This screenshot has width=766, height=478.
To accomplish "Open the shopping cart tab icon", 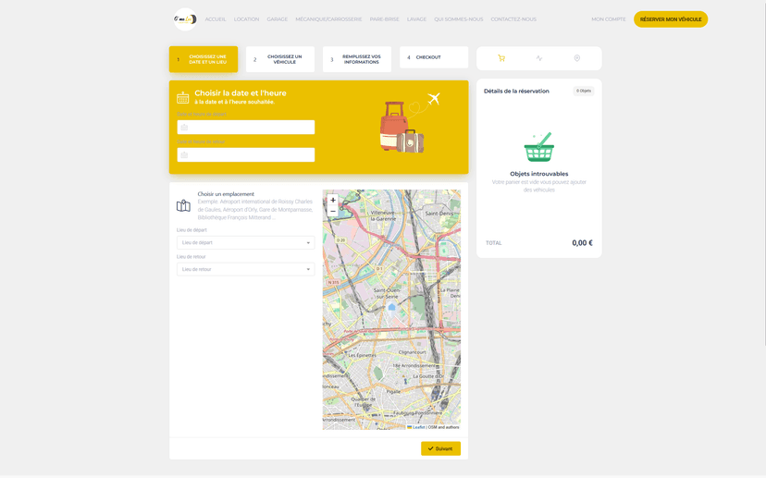I will [501, 58].
